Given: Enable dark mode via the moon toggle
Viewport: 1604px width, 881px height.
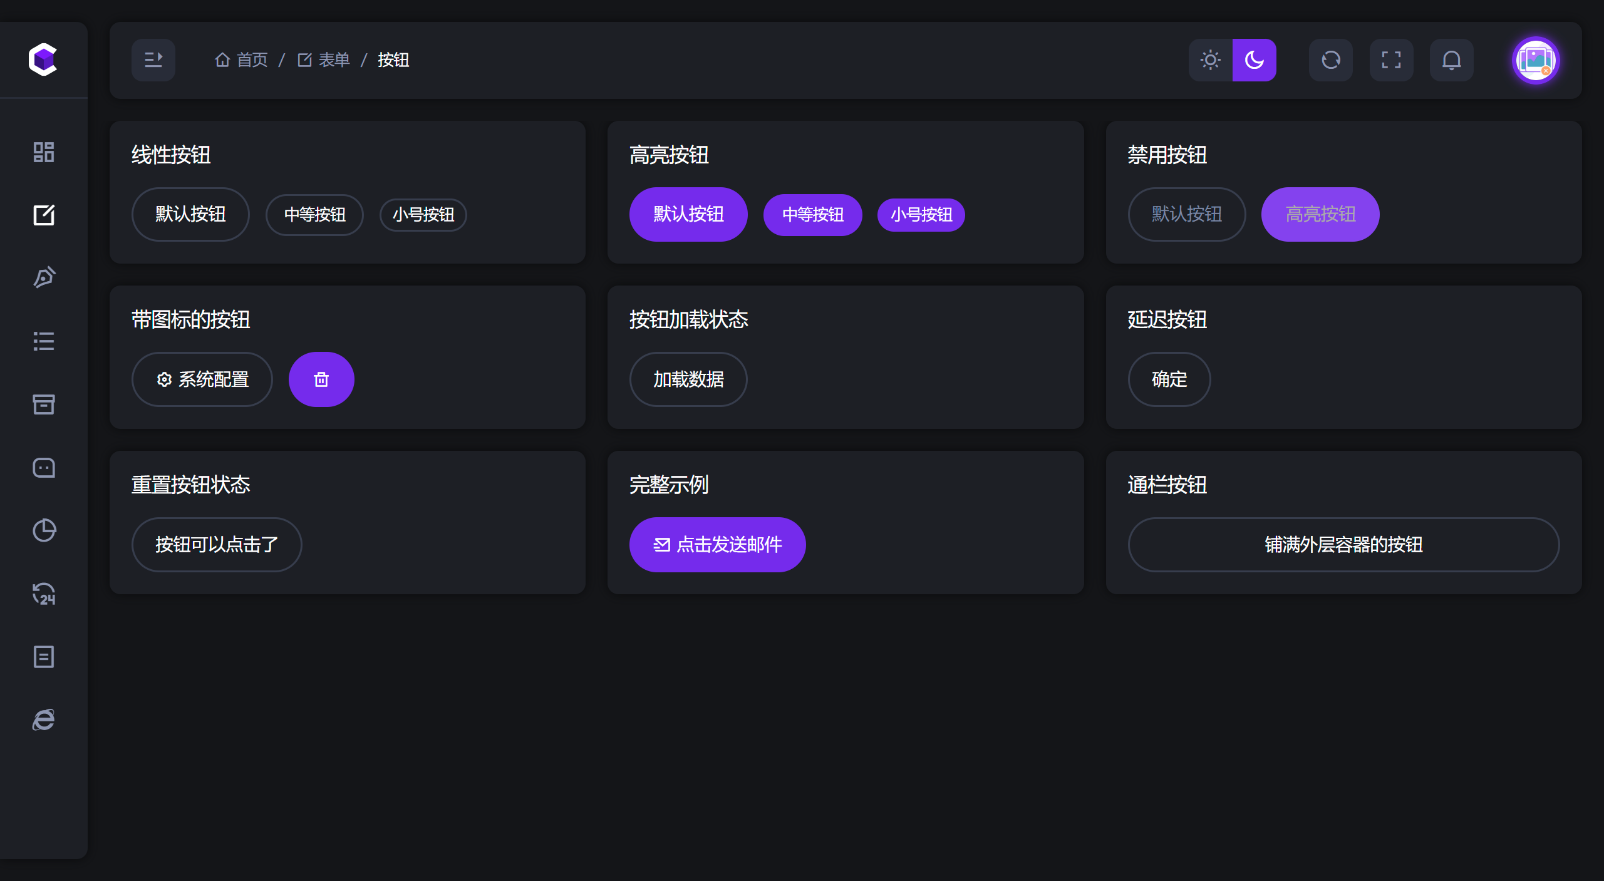Looking at the screenshot, I should coord(1254,59).
